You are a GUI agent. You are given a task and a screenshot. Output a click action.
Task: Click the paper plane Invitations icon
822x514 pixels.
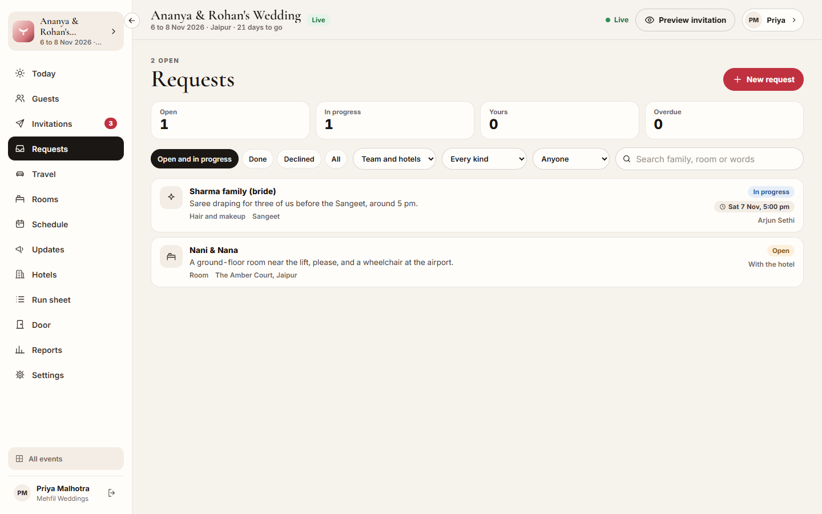(x=20, y=123)
